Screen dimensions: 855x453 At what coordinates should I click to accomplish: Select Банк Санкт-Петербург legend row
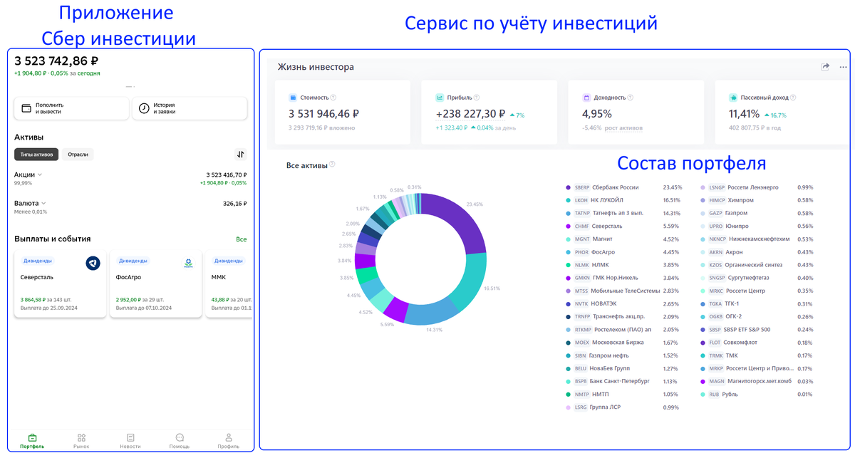[623, 381]
